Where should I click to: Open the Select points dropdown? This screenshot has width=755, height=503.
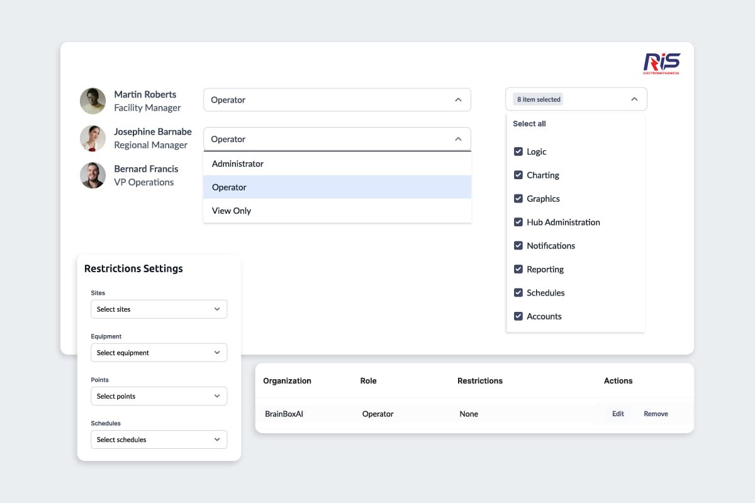point(159,396)
